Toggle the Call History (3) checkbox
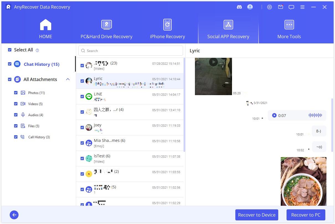The image size is (335, 224). click(x=16, y=137)
